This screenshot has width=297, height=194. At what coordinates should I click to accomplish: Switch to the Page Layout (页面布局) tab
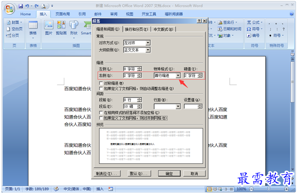[62, 14]
